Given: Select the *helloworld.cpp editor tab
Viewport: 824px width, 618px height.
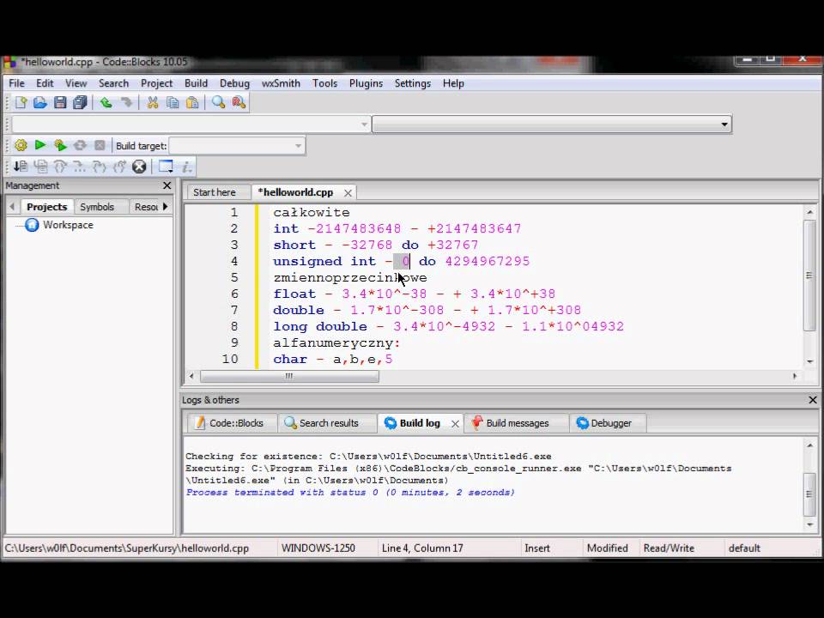Looking at the screenshot, I should (295, 192).
